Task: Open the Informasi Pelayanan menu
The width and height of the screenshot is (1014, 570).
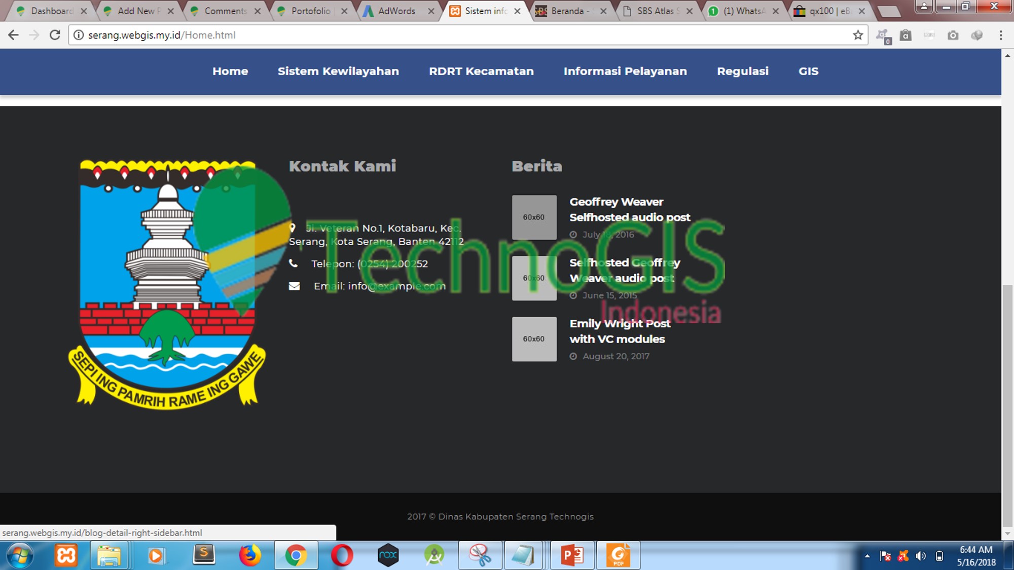Action: [625, 71]
